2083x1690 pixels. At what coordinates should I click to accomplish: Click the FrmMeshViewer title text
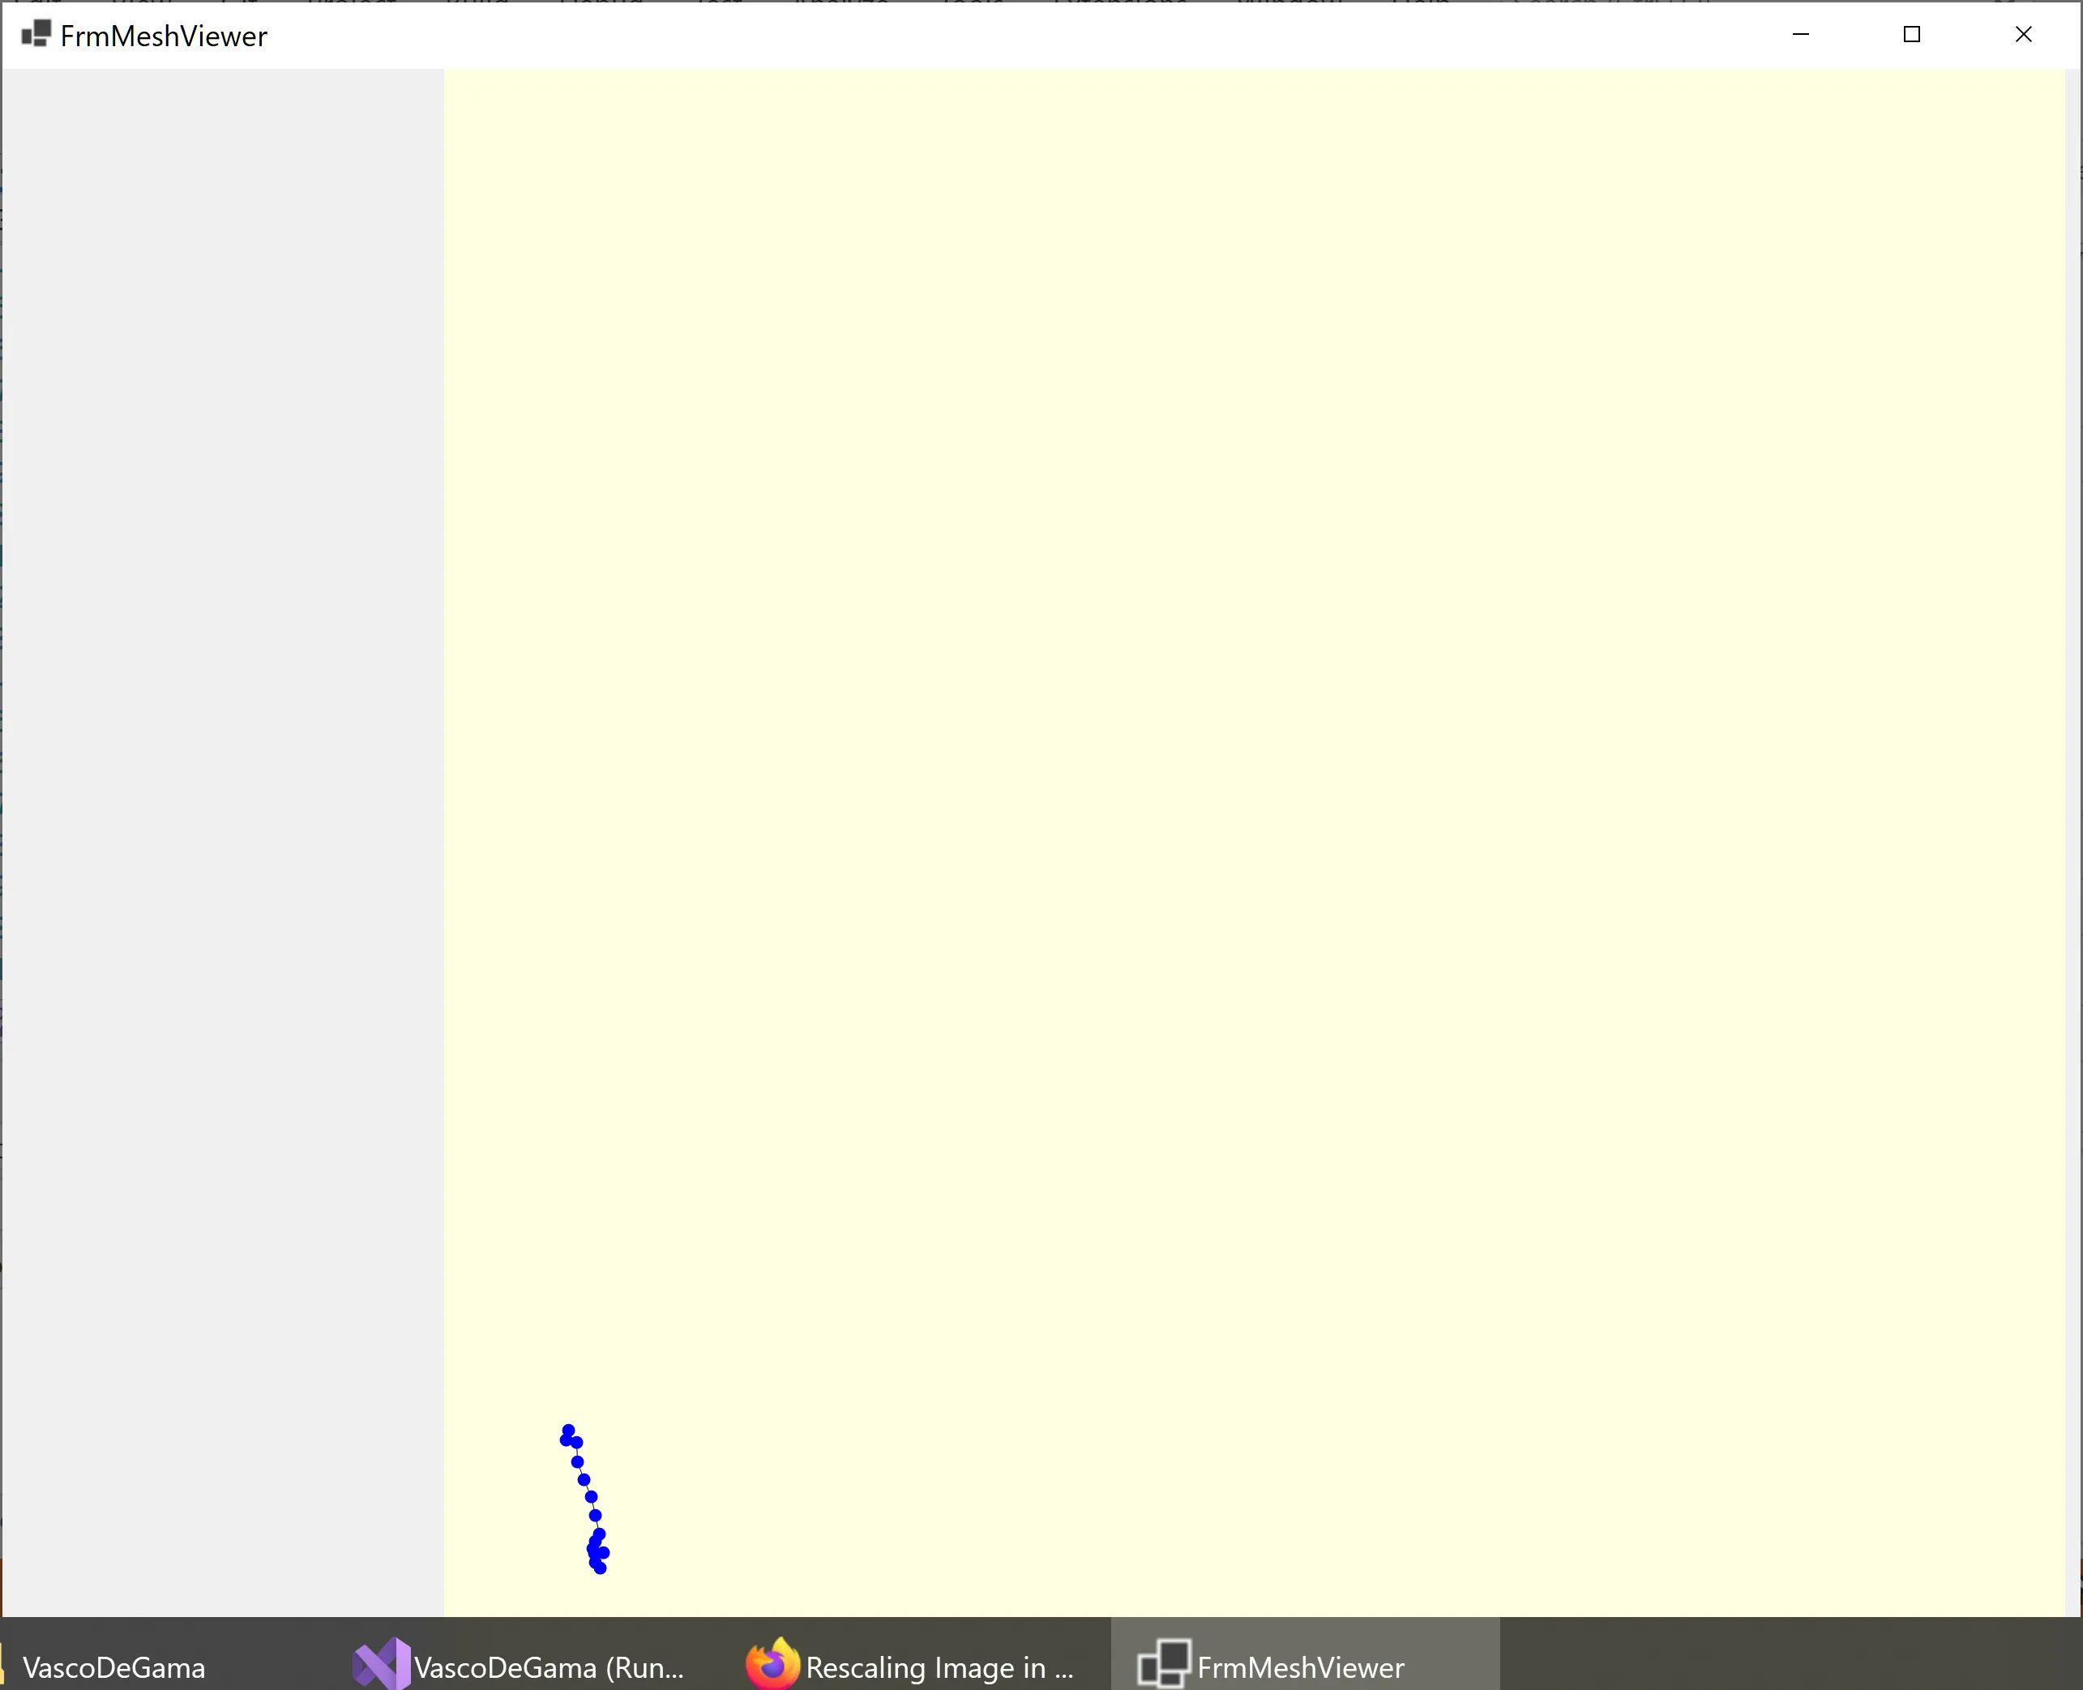pyautogui.click(x=164, y=36)
